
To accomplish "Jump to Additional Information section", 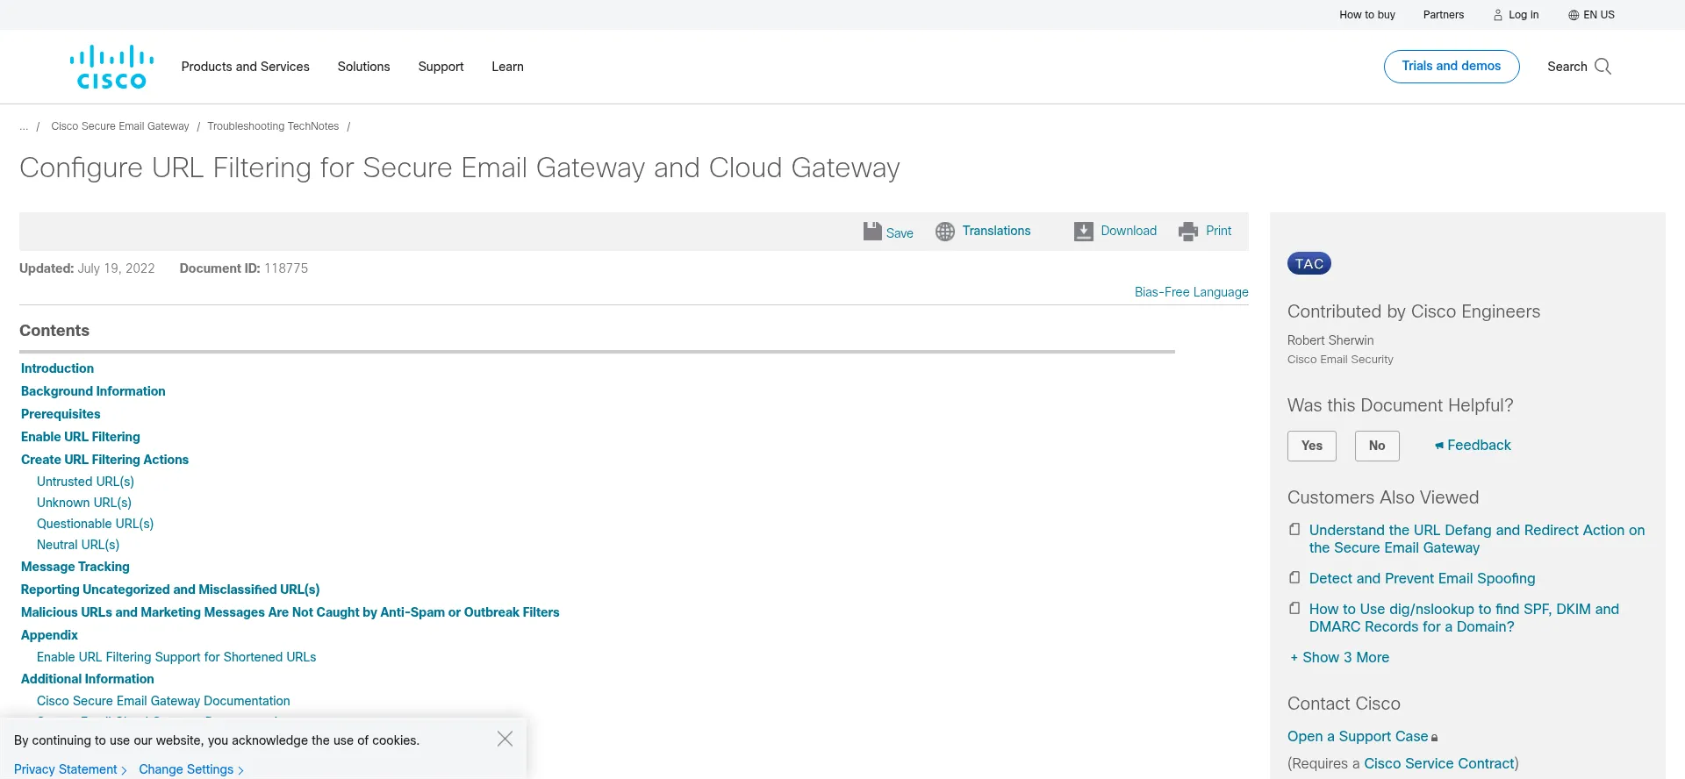I will click(88, 679).
